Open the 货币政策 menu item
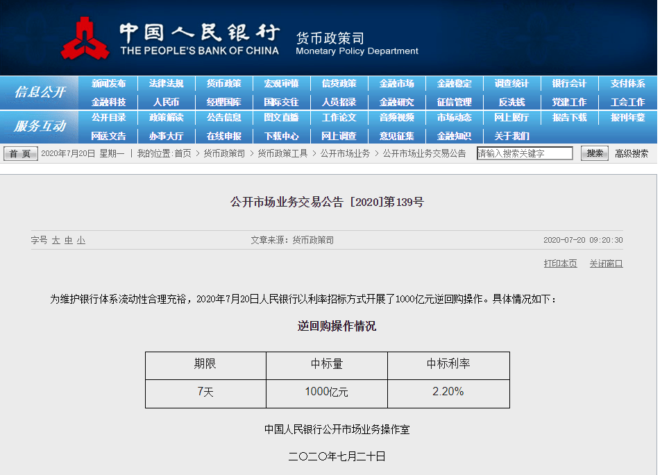This screenshot has width=669, height=475. 223,83
